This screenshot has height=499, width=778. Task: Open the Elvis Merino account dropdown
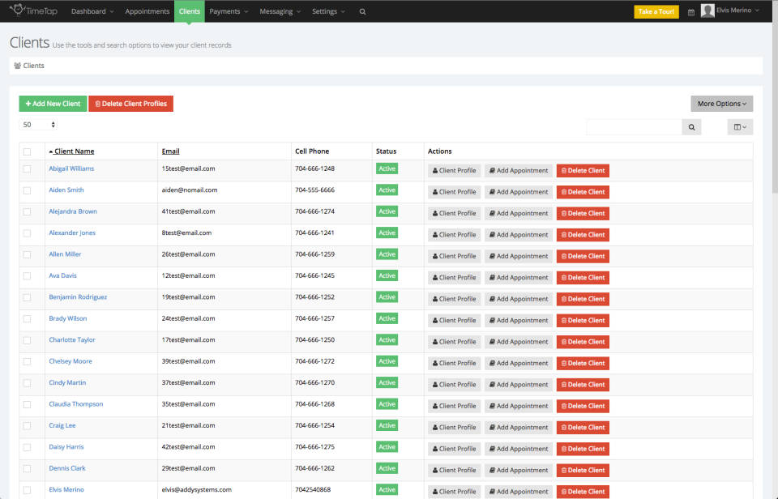[x=733, y=11]
